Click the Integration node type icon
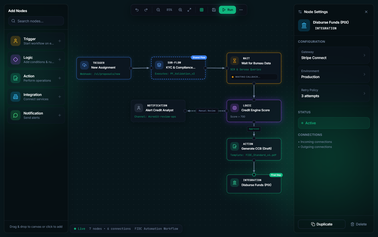 point(16,97)
